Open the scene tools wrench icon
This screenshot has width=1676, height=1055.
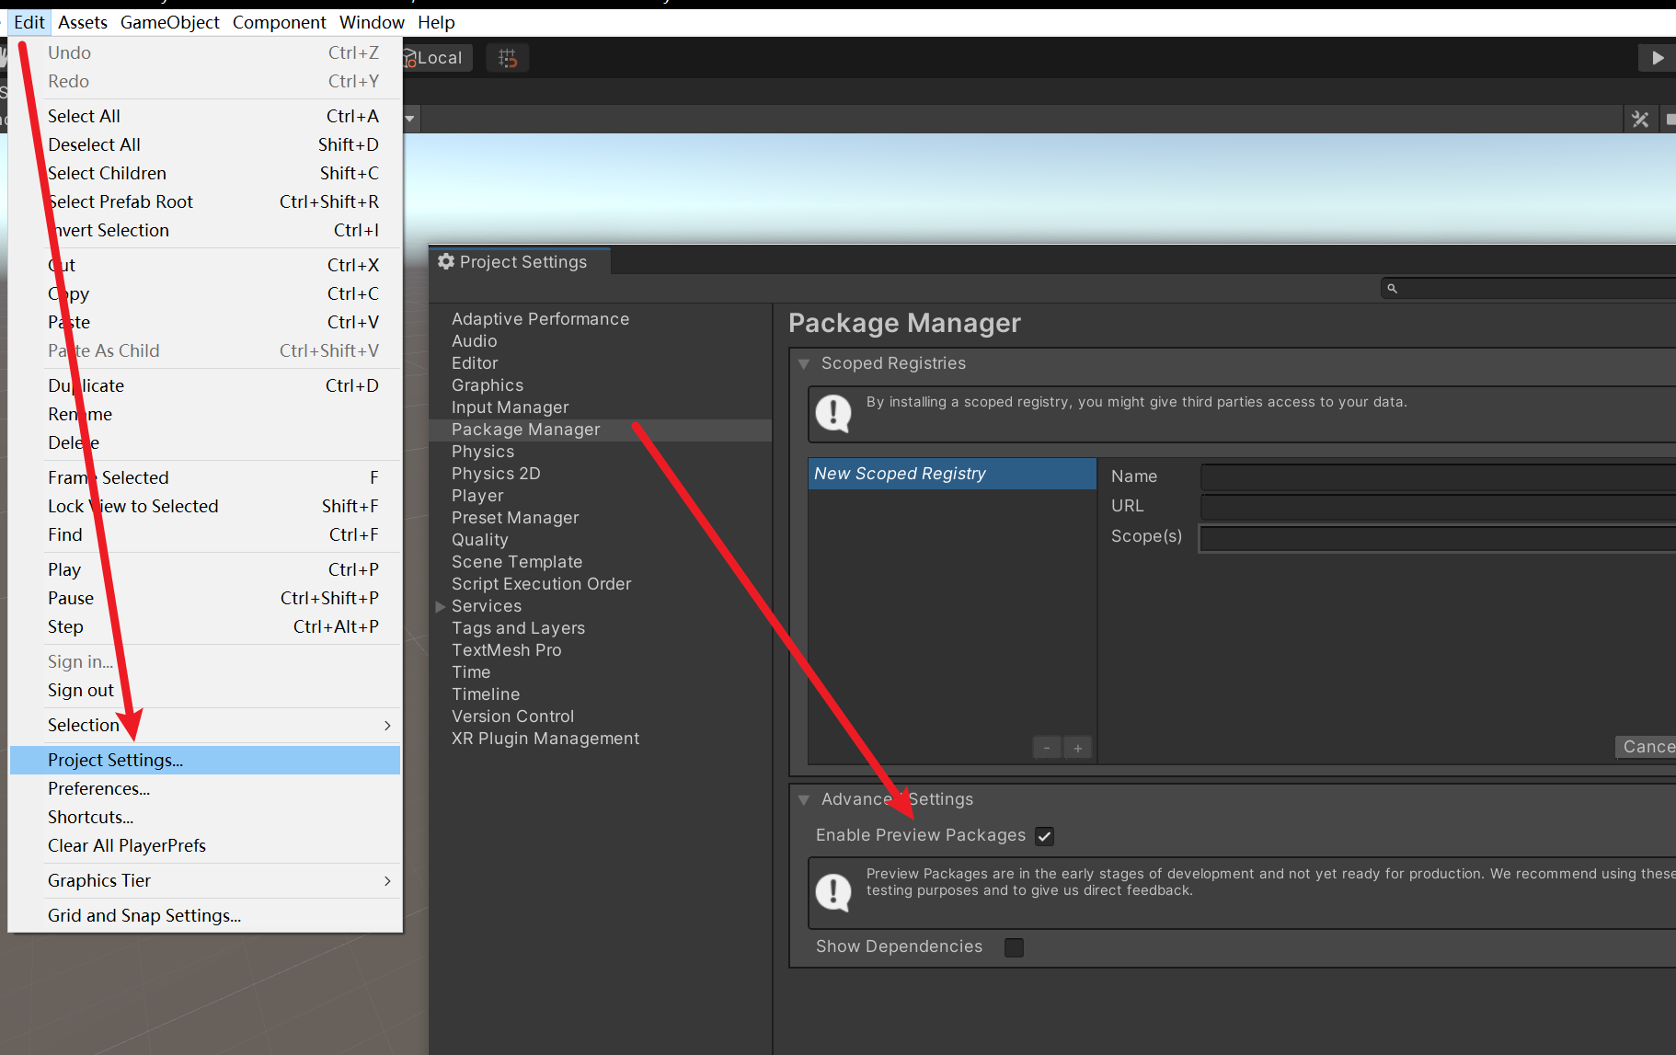pyautogui.click(x=1640, y=119)
